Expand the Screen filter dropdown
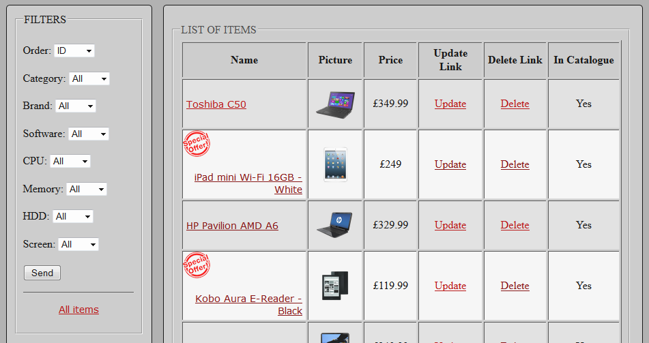The height and width of the screenshot is (343, 649). (78, 245)
